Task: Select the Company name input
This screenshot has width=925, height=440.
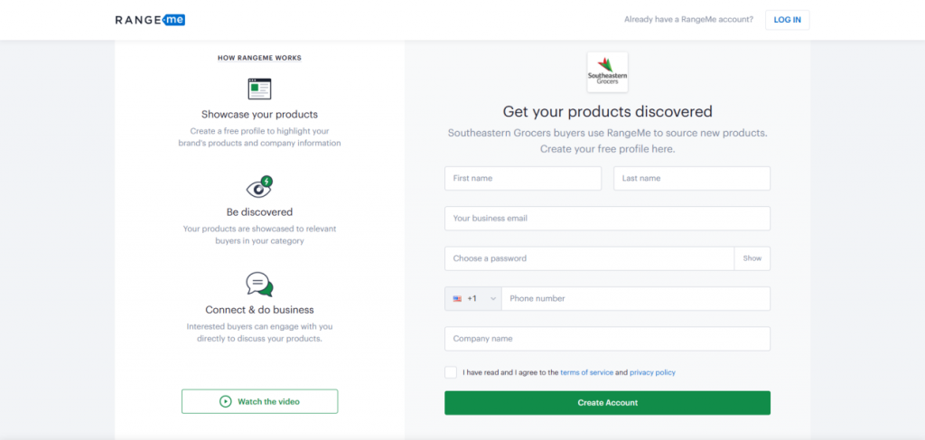Action: [607, 339]
